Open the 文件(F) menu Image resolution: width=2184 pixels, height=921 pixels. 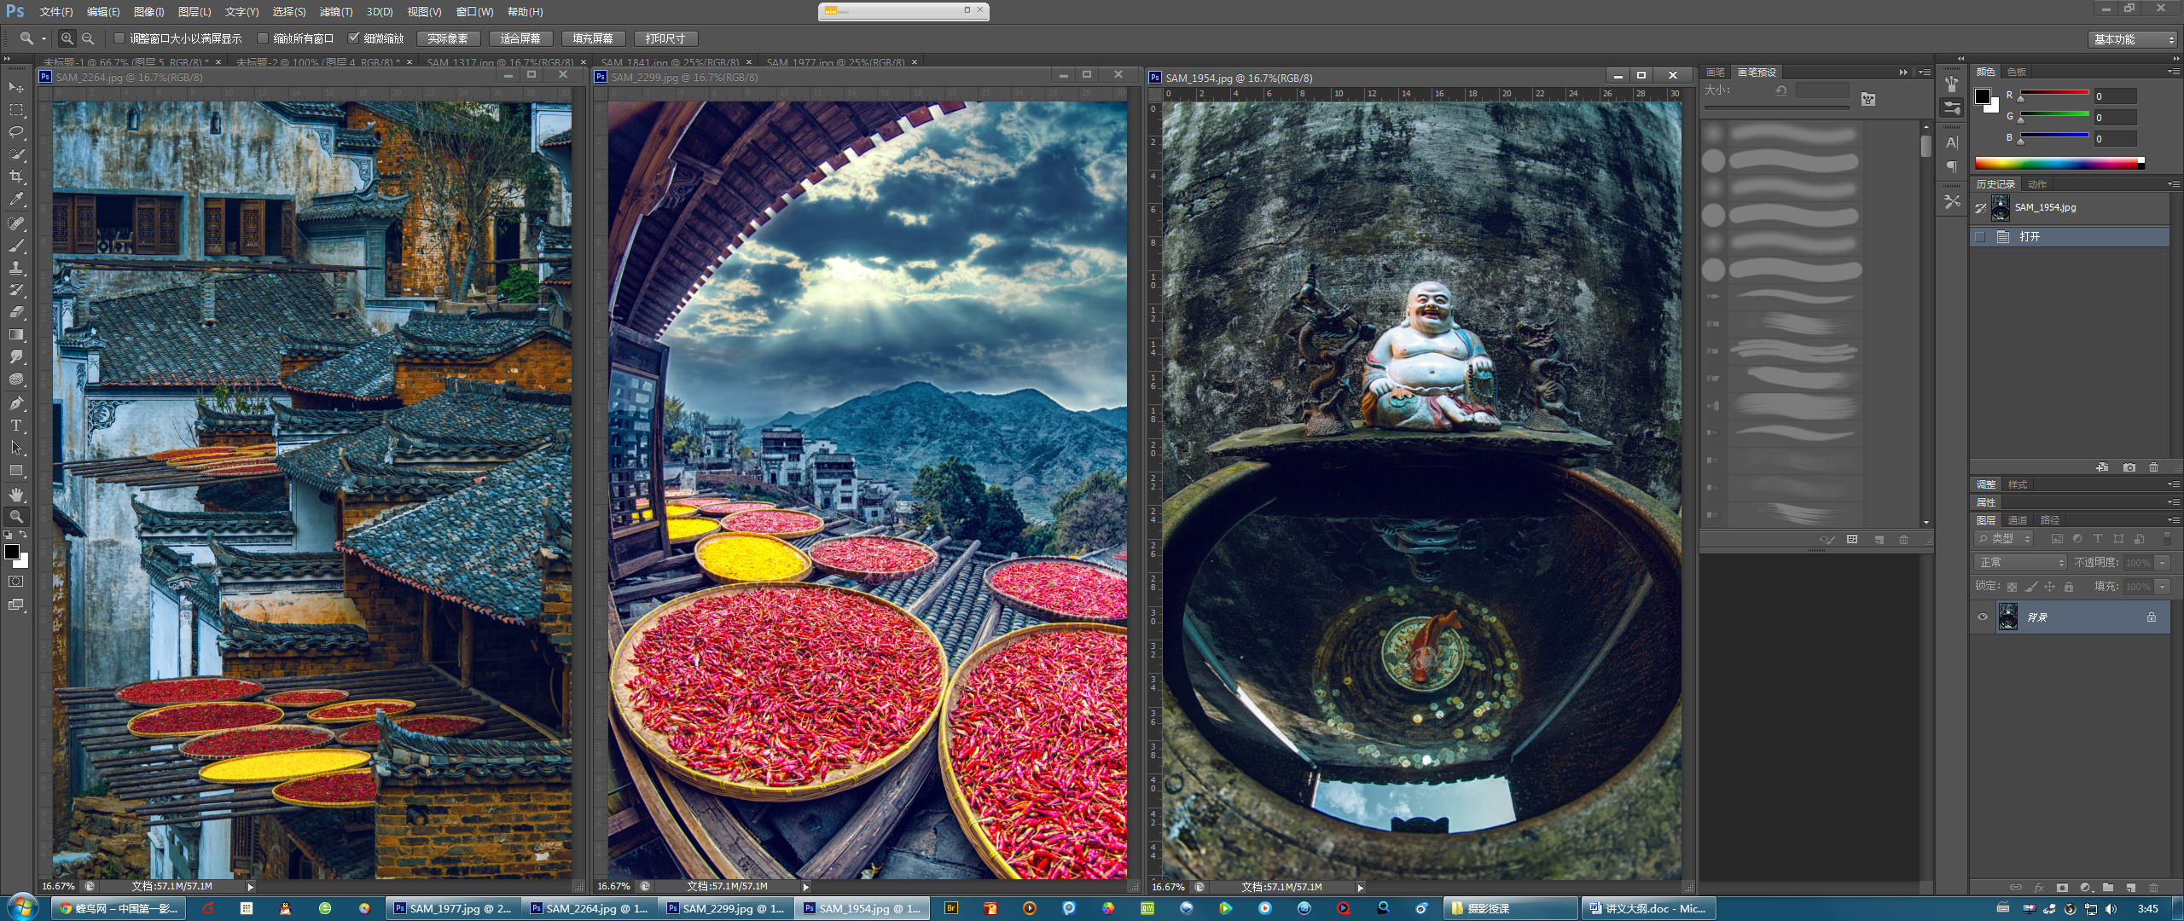point(55,12)
